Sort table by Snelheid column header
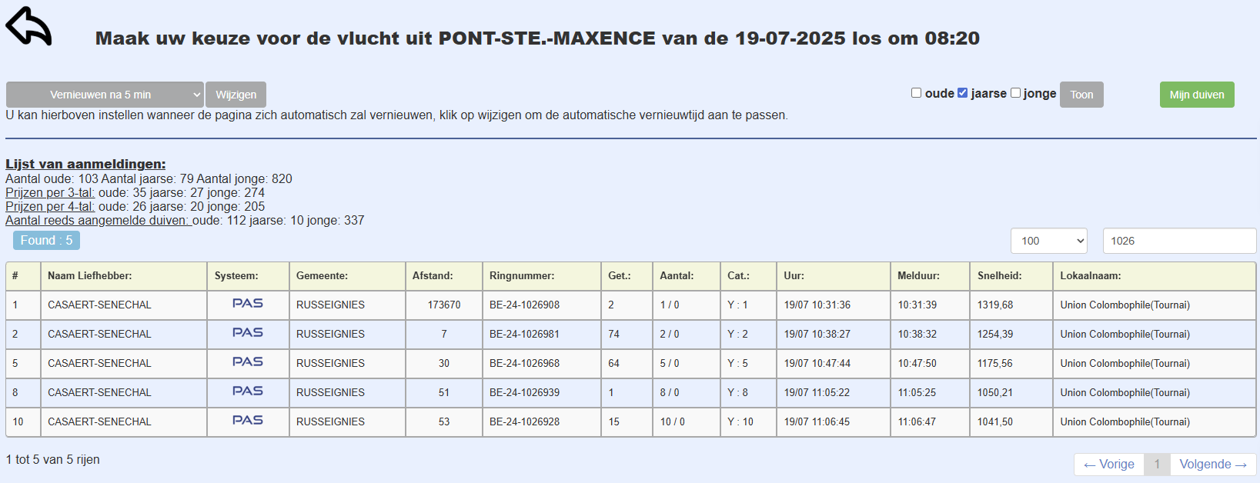The width and height of the screenshot is (1260, 483). (999, 275)
